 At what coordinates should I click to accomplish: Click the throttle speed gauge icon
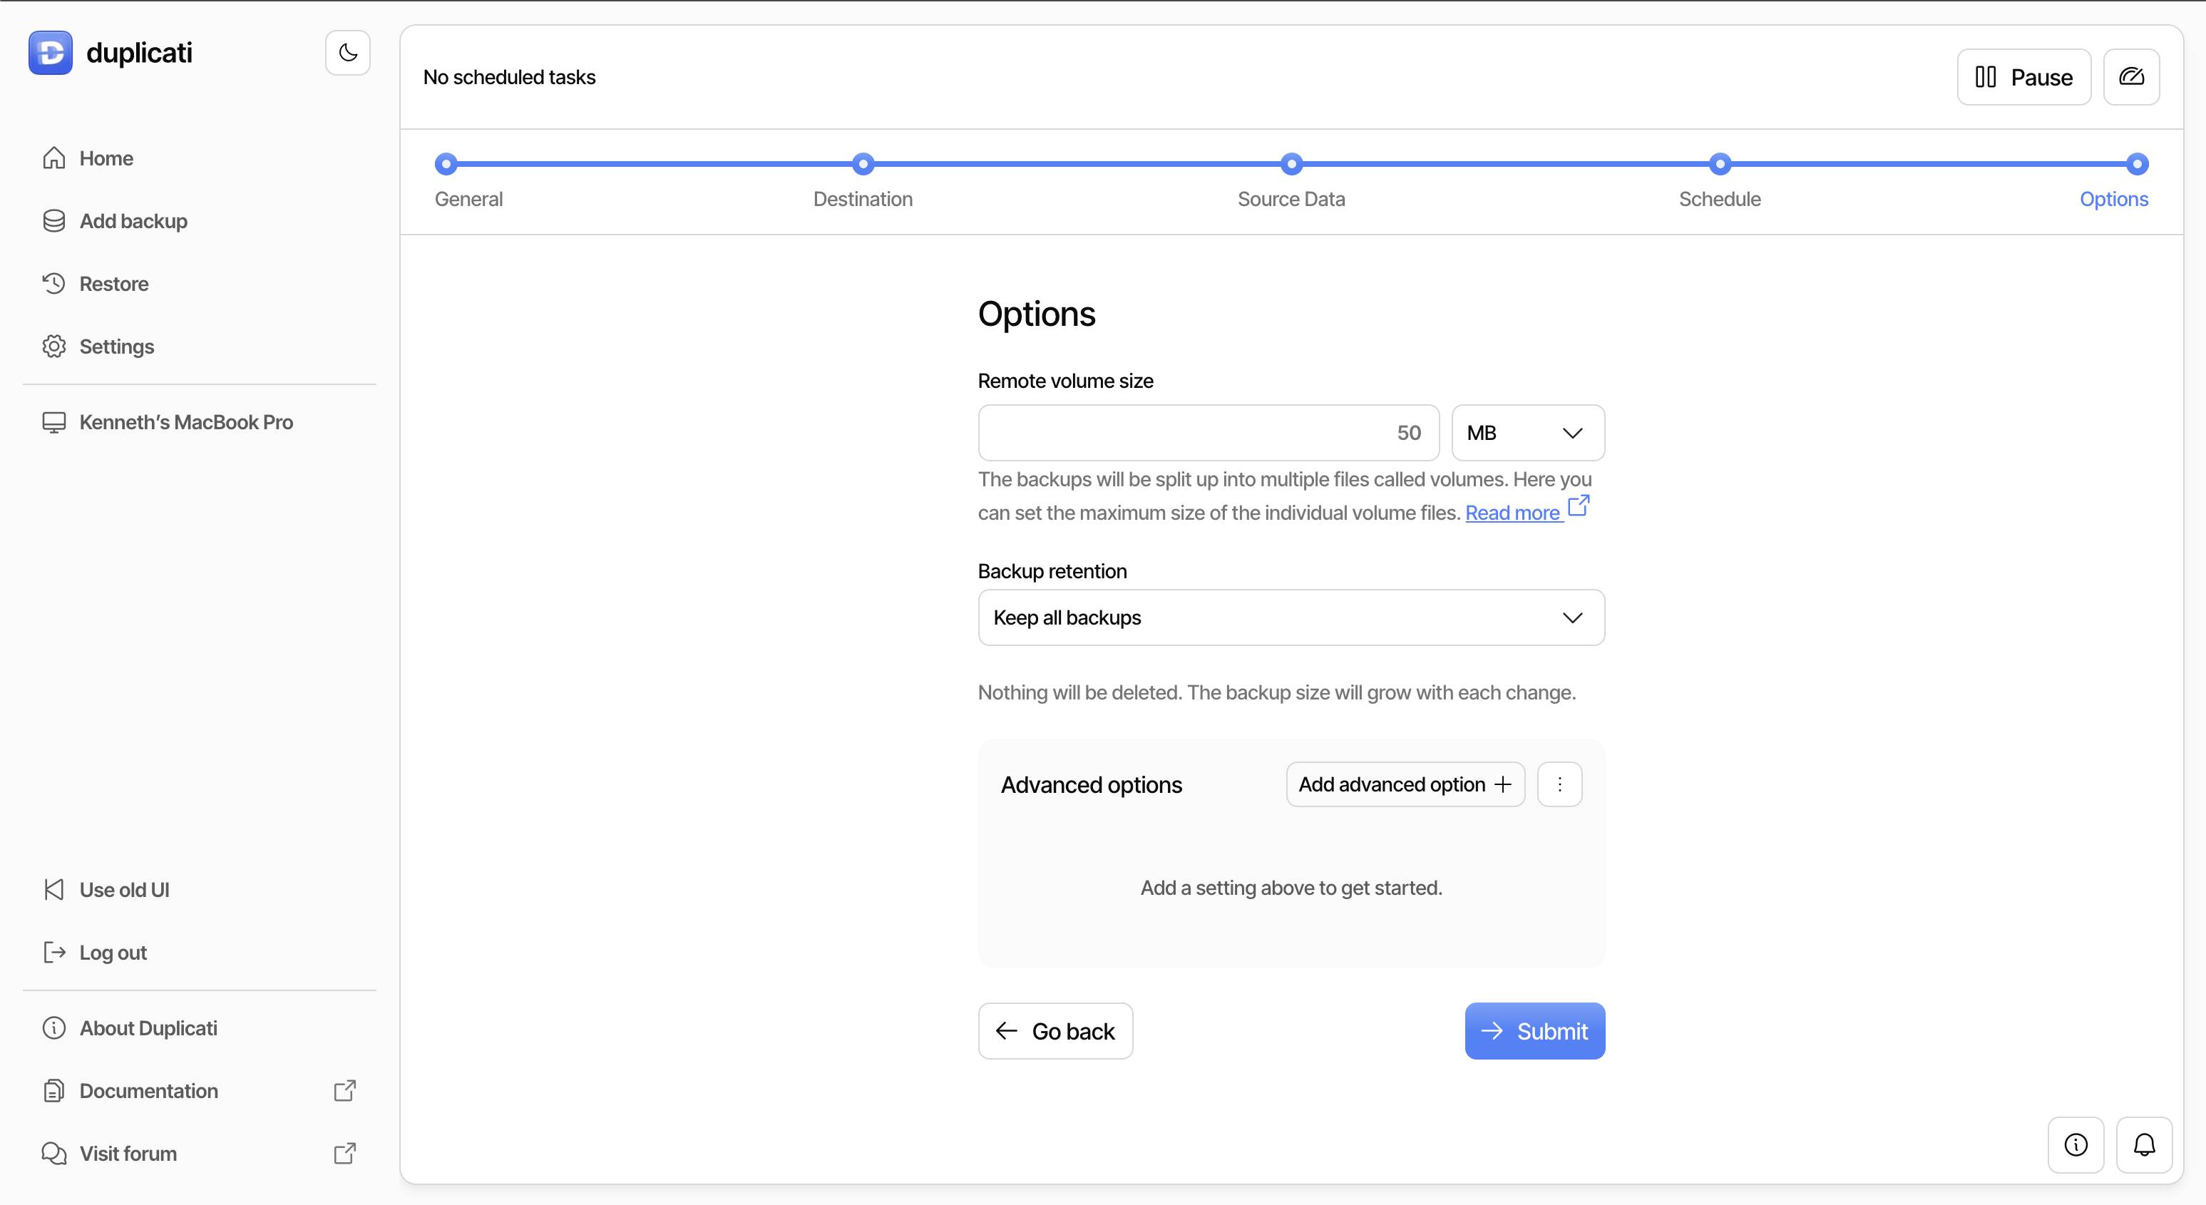coord(2130,77)
